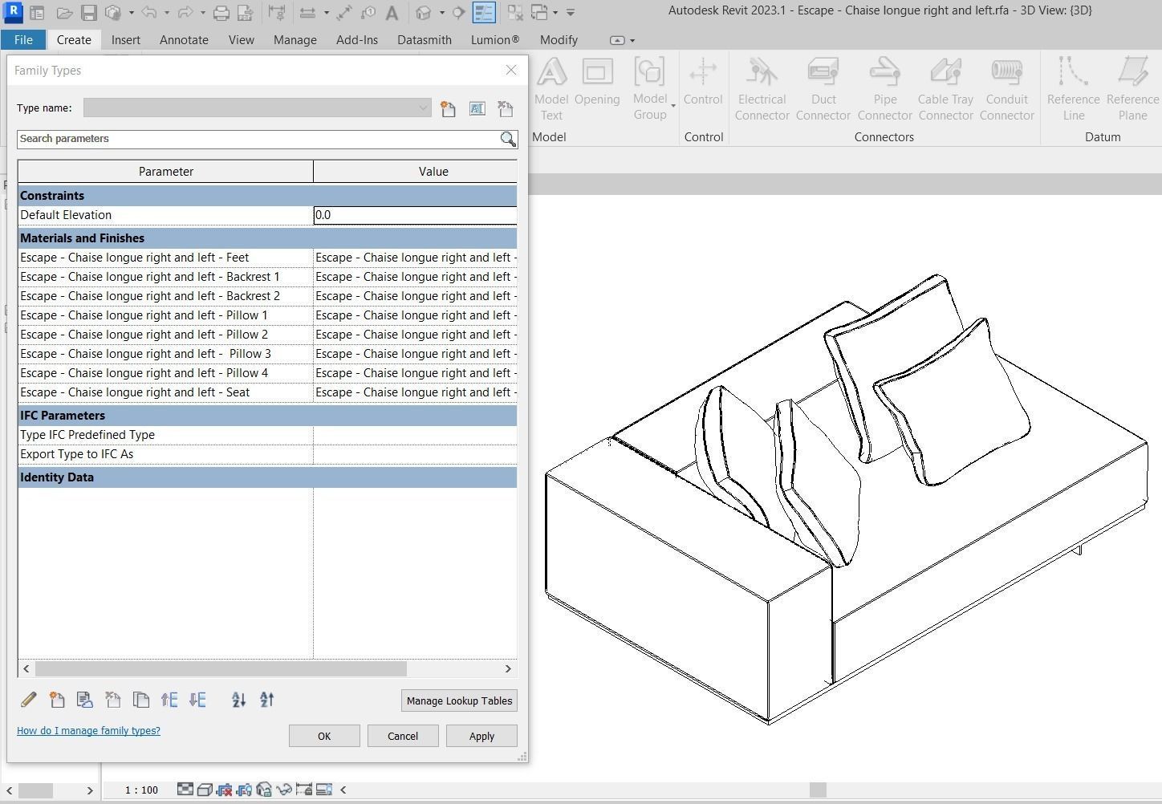Select the Control tool
Image resolution: width=1162 pixels, height=804 pixels.
(703, 82)
